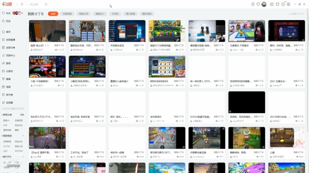Click the title 有时间一起跑
Image resolution: width=309 pixels, height=173 pixels.
[117, 152]
